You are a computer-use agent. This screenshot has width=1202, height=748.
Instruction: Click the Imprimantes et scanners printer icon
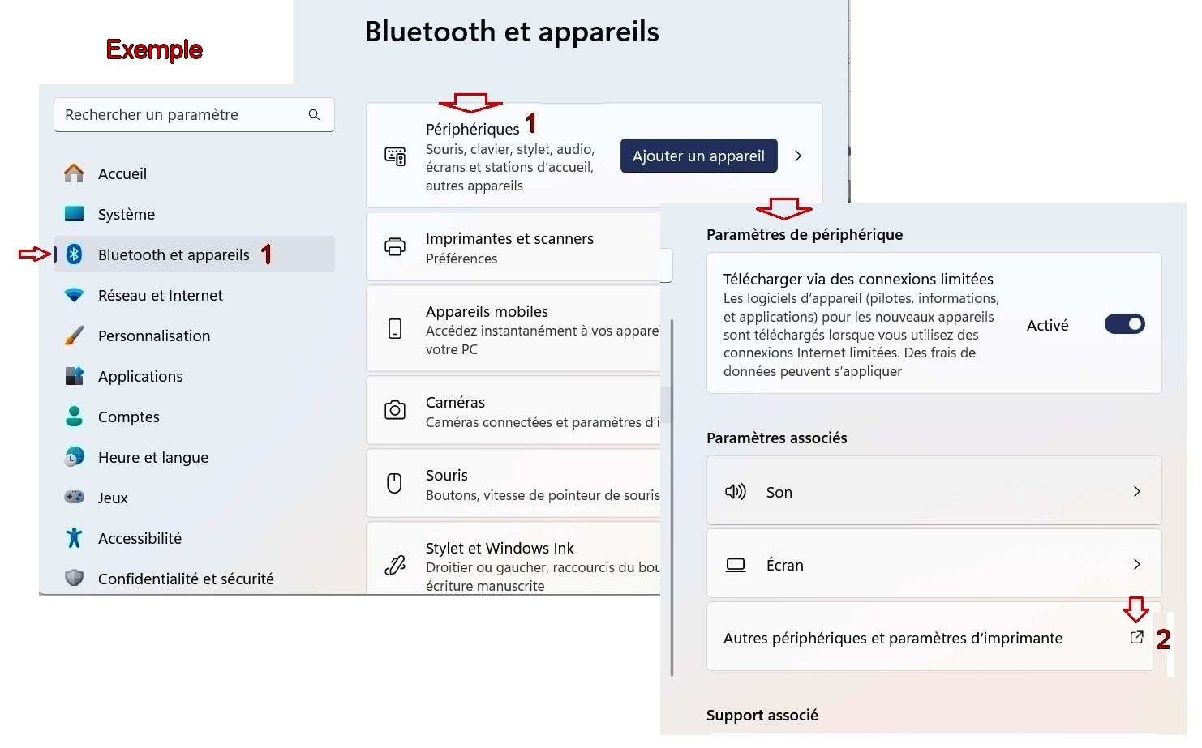tap(395, 247)
